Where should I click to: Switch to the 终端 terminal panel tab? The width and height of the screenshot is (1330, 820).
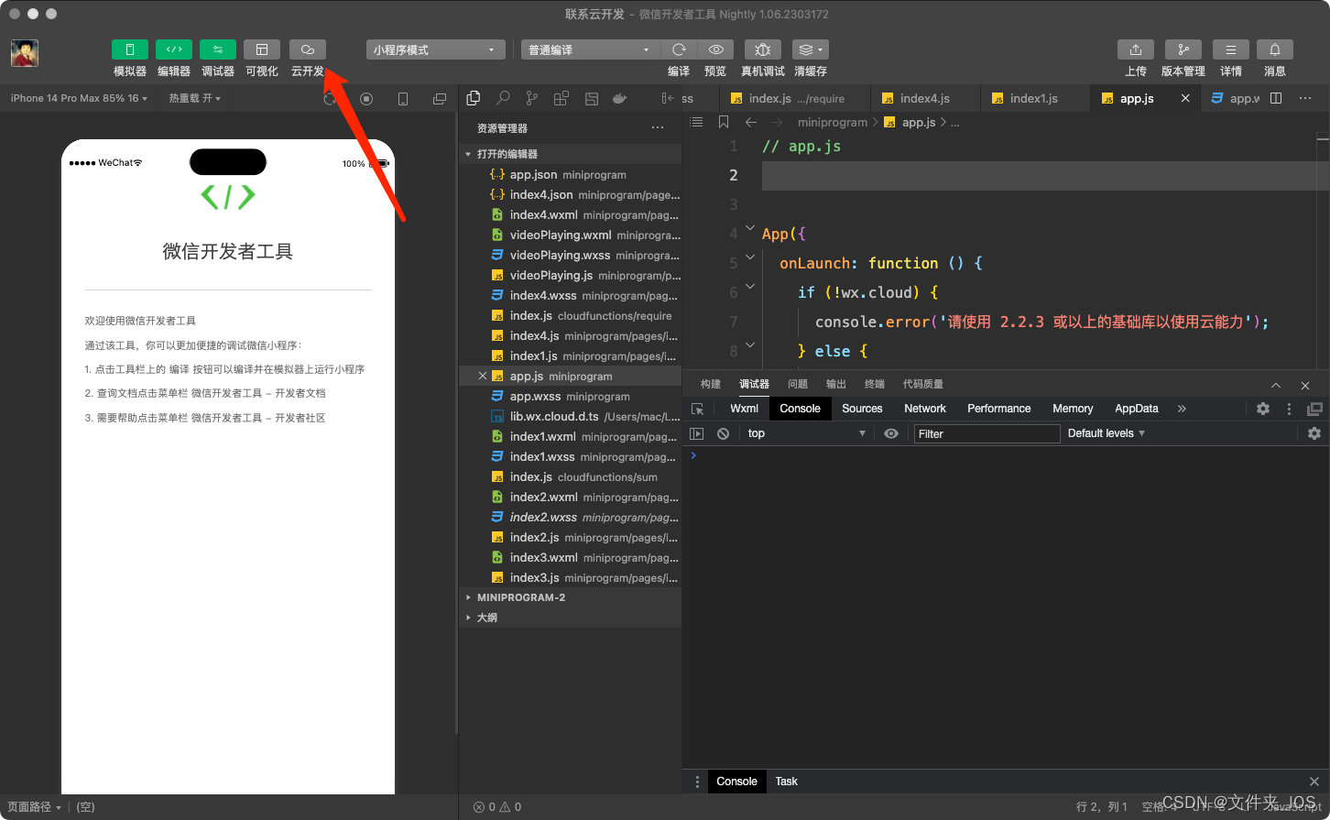[875, 384]
